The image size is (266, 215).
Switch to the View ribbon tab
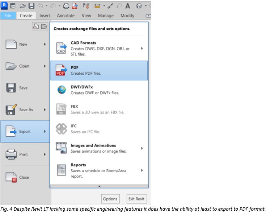point(86,16)
